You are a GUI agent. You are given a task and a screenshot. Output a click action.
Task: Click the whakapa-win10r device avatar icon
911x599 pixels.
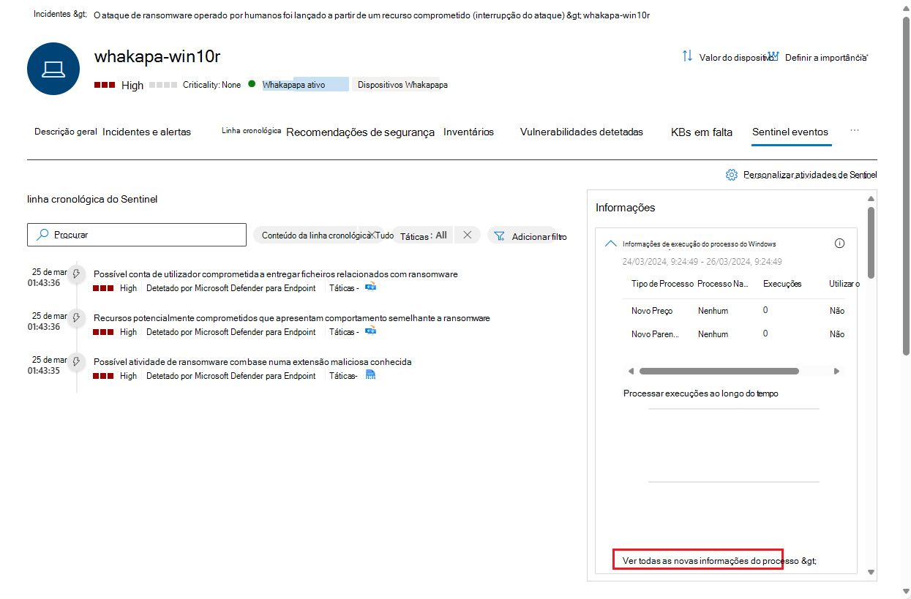pyautogui.click(x=53, y=69)
